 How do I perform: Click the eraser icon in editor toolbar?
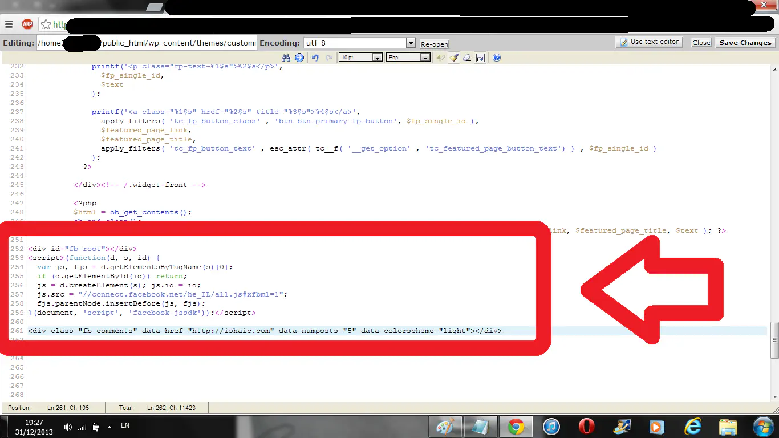(x=467, y=58)
